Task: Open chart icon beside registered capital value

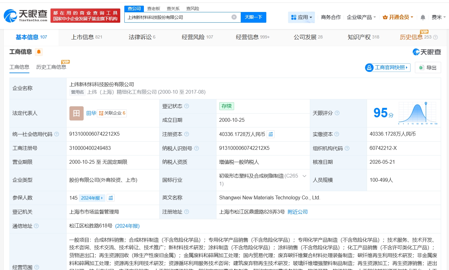Action: click(271, 134)
